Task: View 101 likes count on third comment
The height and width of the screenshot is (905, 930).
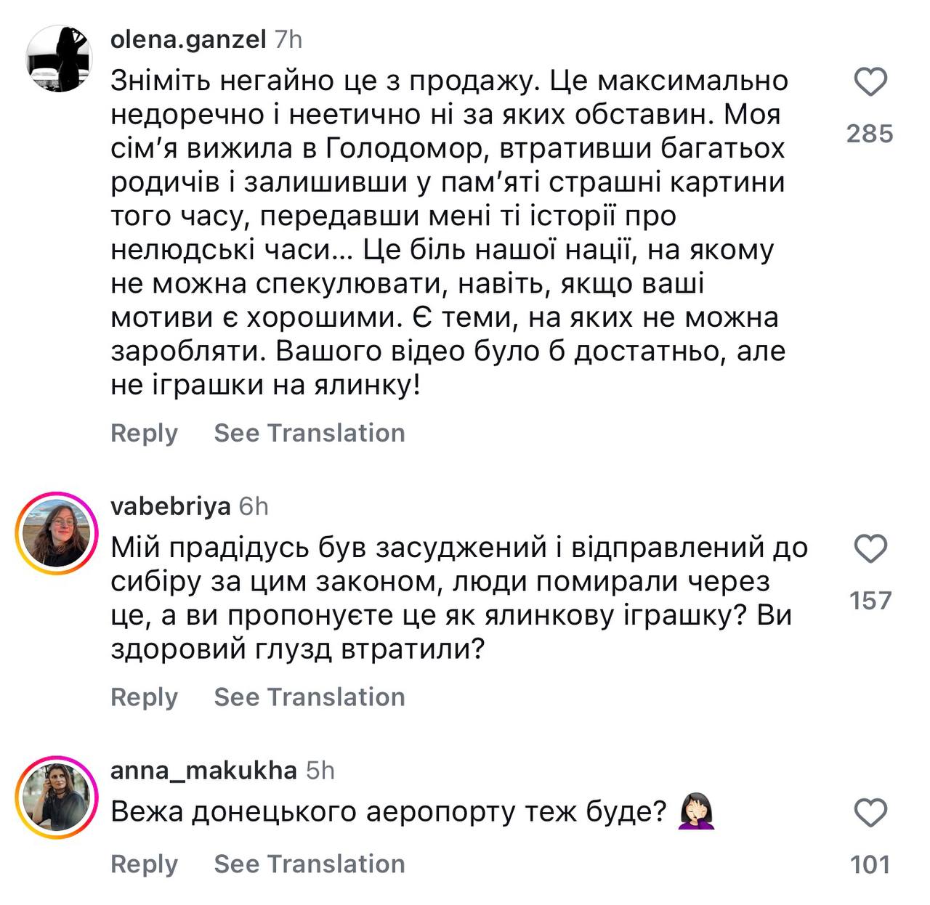Action: click(870, 864)
